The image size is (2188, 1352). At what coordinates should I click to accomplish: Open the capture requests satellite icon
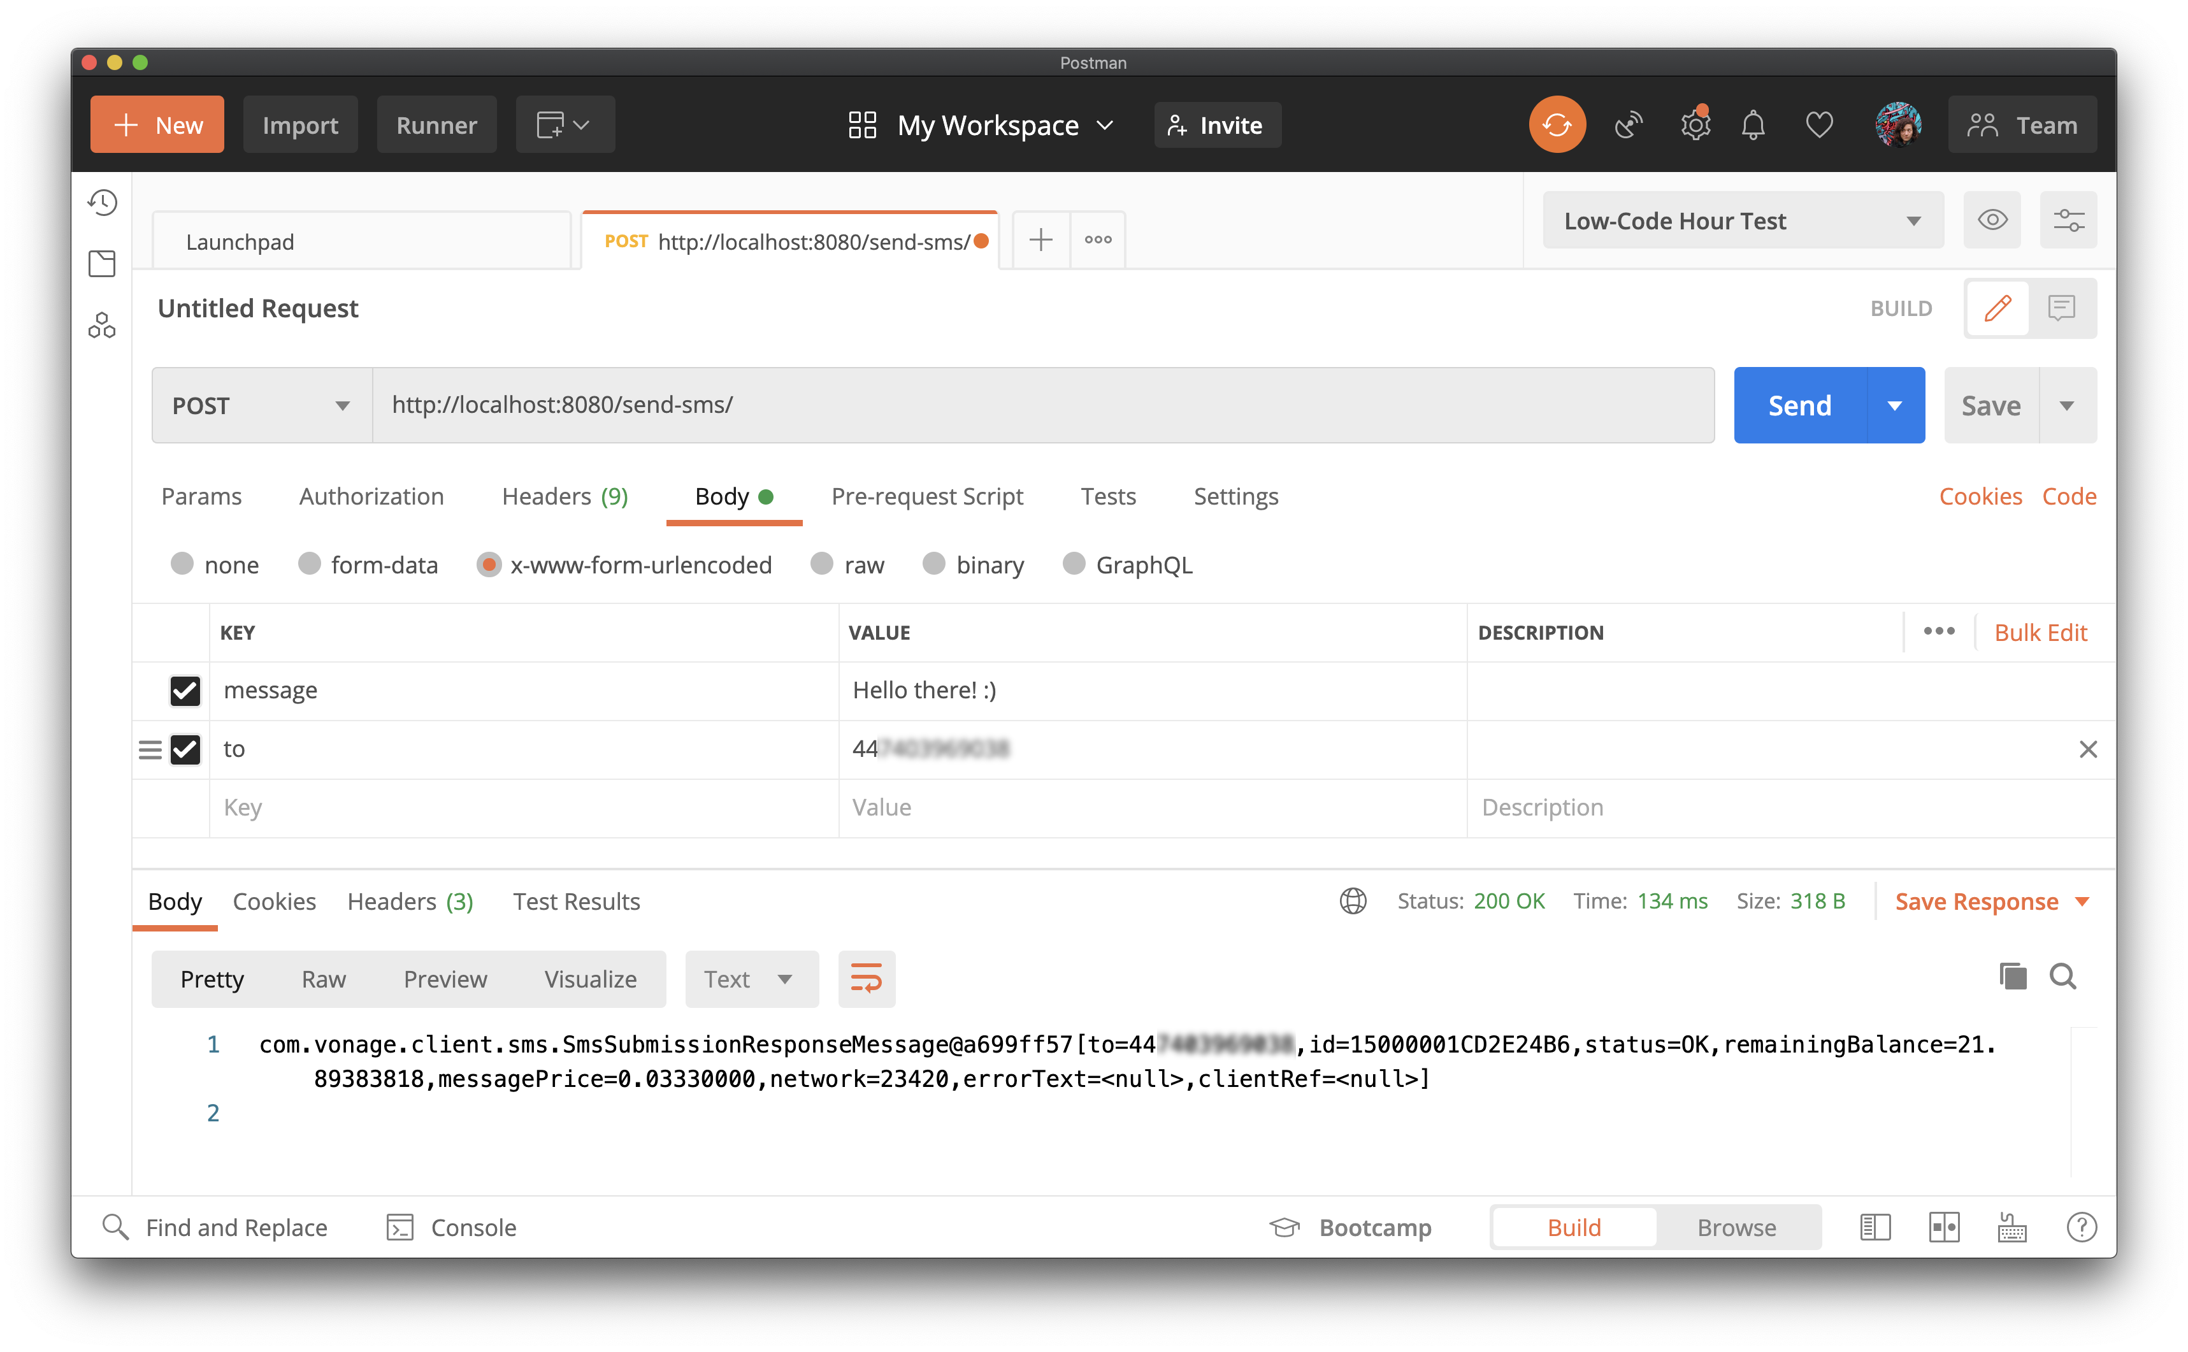click(x=1629, y=125)
